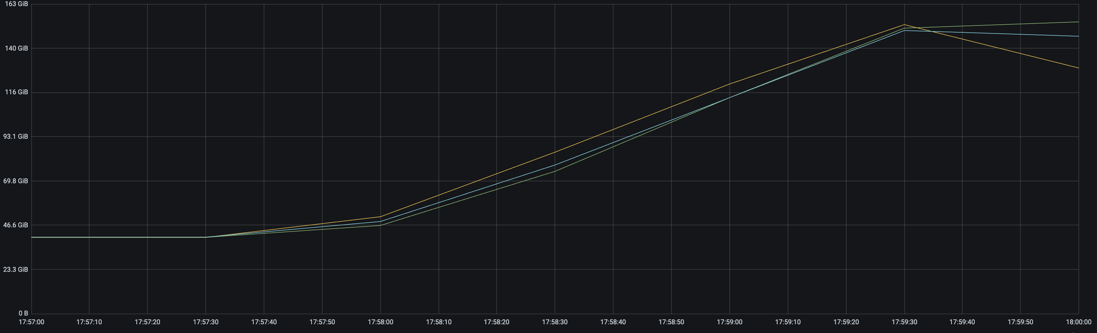Click the 163 GiB y-axis label

coord(17,4)
